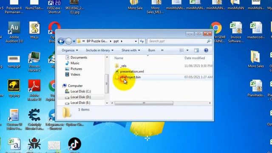Click navigation pane scroll up arrow
This screenshot has height=153, width=272.
107,57
